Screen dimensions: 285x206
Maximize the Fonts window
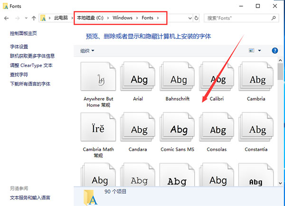(x=258, y=6)
